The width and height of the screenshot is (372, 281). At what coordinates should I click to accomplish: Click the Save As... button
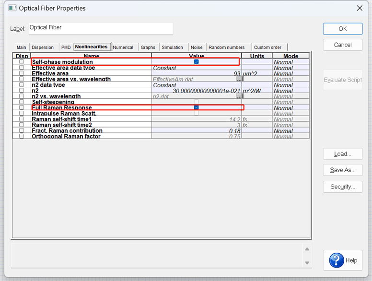tap(342, 170)
